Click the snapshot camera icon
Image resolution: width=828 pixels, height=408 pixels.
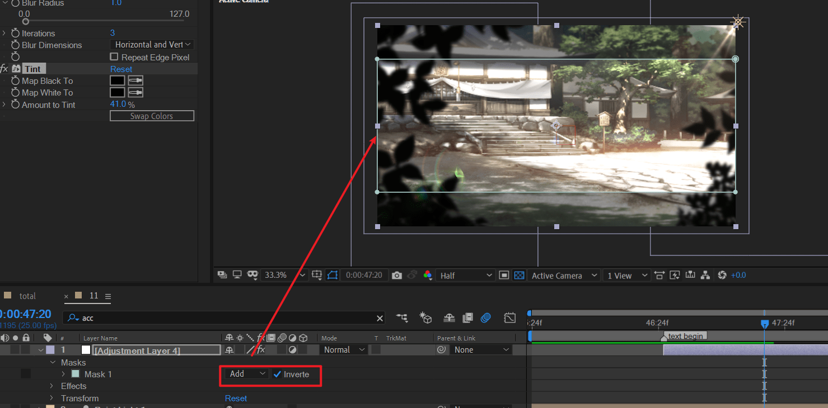click(397, 275)
